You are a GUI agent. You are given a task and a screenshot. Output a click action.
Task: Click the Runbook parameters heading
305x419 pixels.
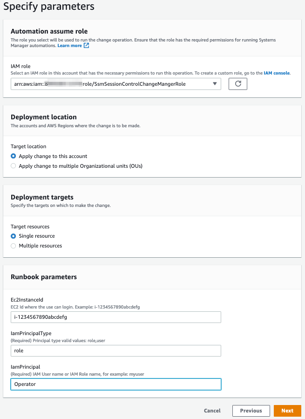(43, 277)
